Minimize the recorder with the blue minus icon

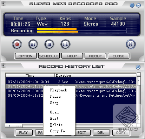click(x=132, y=5)
